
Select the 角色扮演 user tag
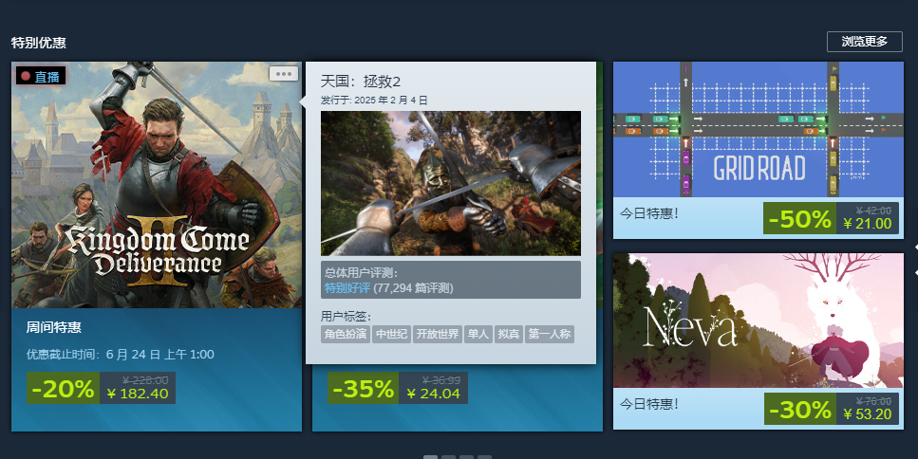click(346, 334)
